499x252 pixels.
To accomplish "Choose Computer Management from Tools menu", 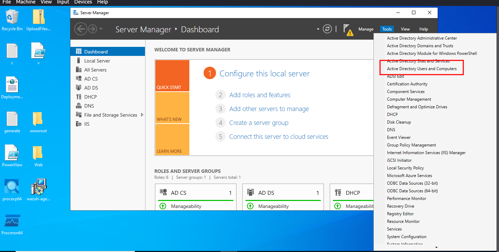I will [409, 99].
